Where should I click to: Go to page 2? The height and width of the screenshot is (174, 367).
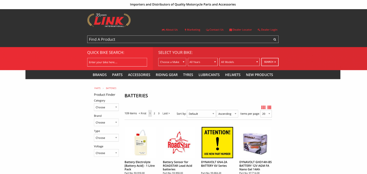[154, 113]
